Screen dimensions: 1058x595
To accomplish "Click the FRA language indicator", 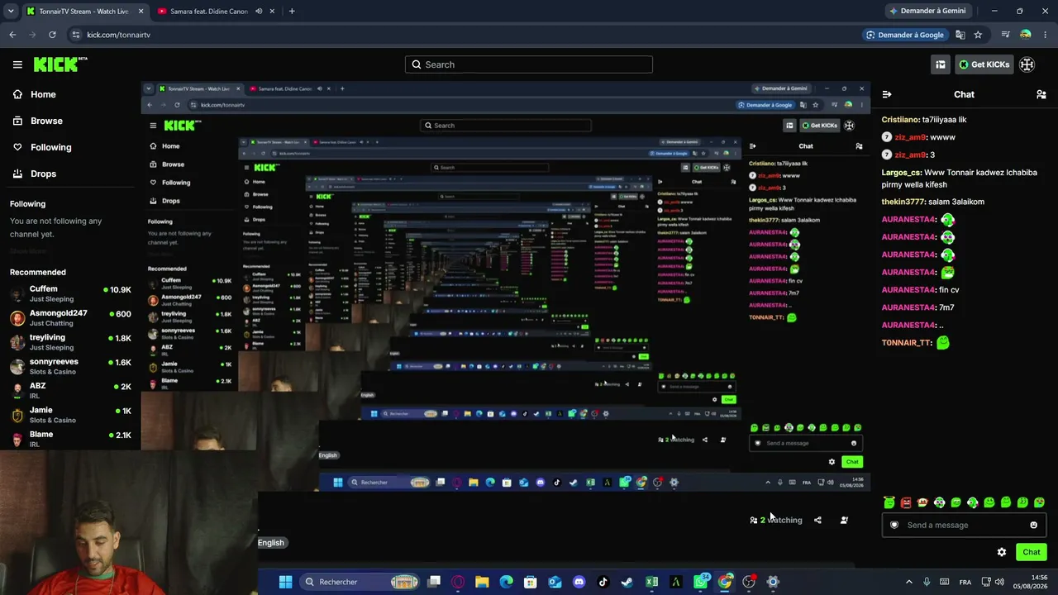I will [965, 582].
